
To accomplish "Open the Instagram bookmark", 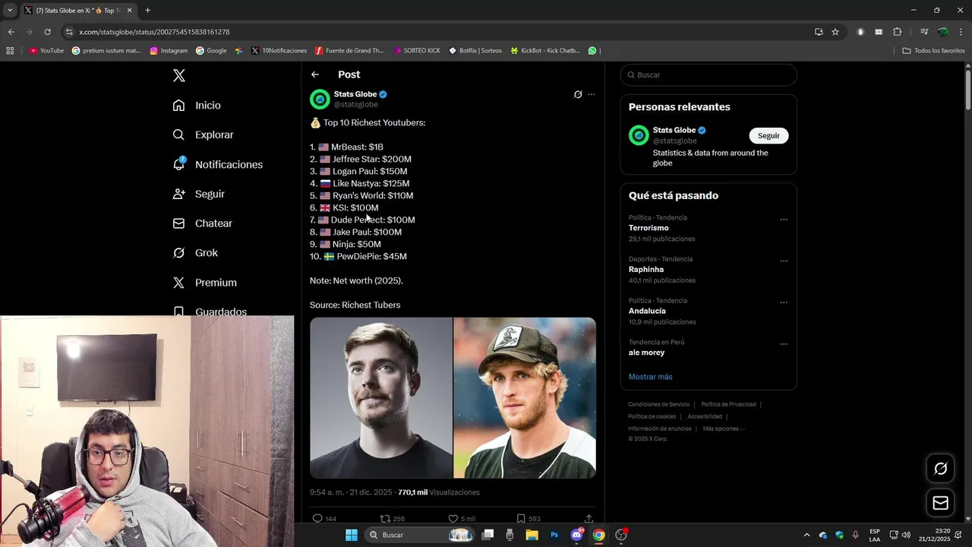I will (x=169, y=51).
